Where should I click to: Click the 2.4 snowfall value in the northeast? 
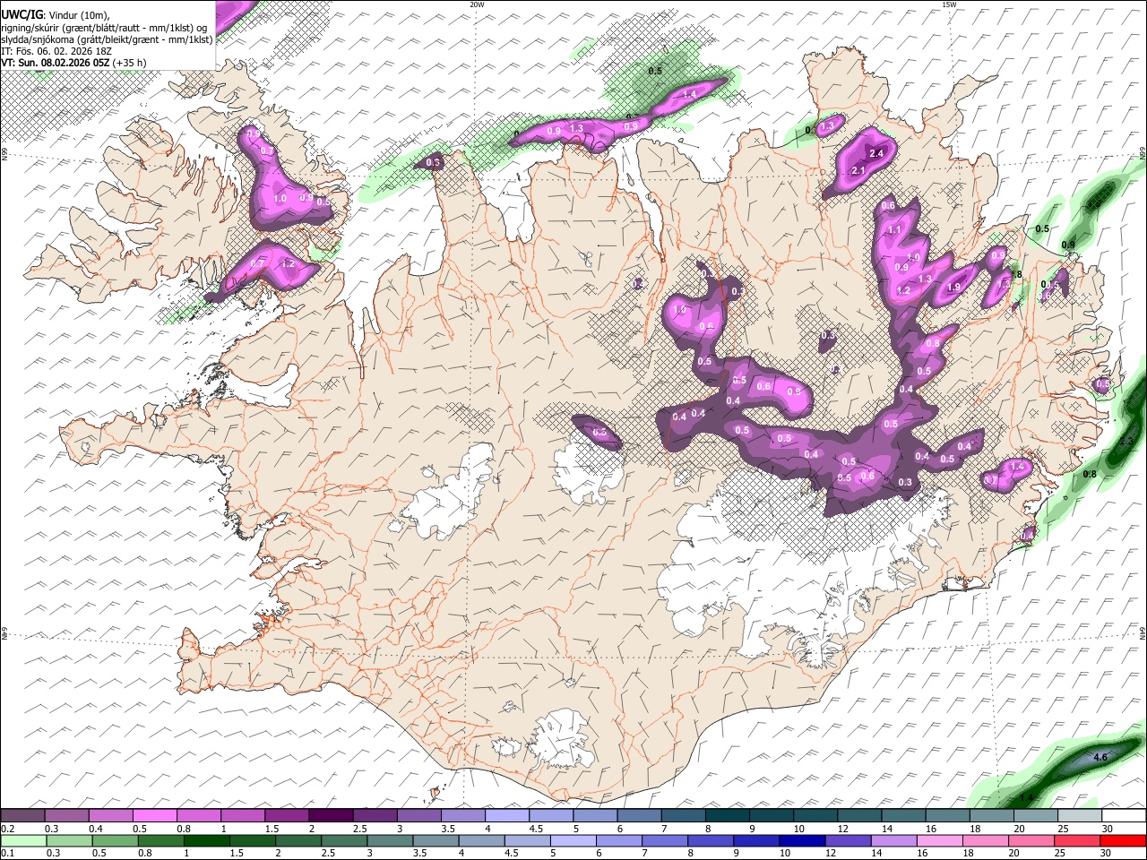(x=876, y=153)
